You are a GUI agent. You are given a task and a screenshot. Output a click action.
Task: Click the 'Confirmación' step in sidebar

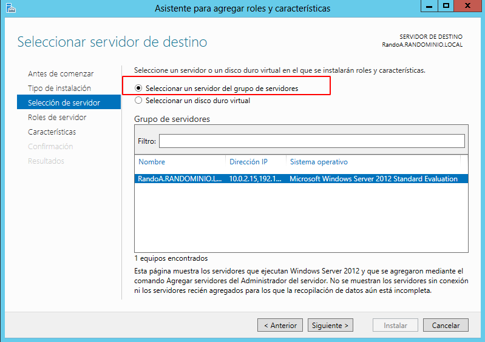tap(50, 146)
